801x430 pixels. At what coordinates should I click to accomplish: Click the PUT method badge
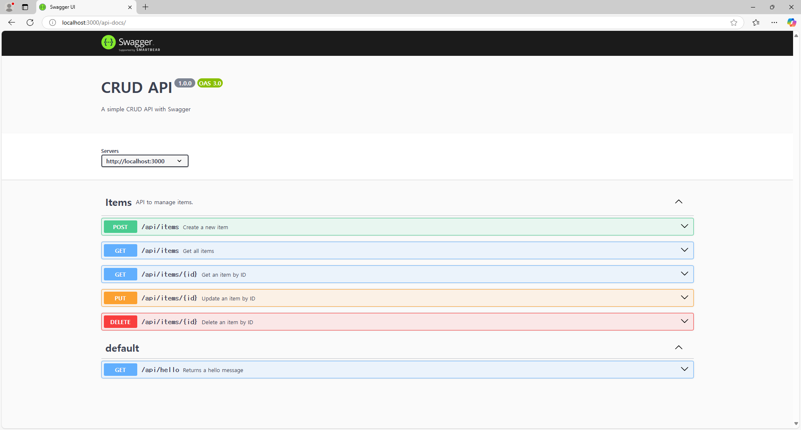[x=120, y=298]
